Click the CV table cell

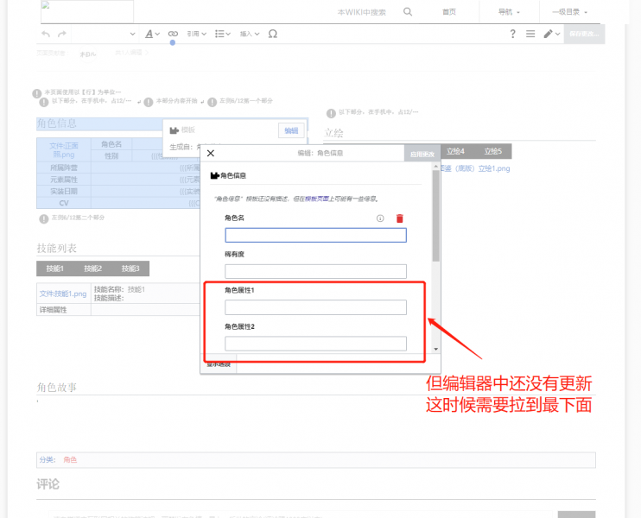click(64, 203)
